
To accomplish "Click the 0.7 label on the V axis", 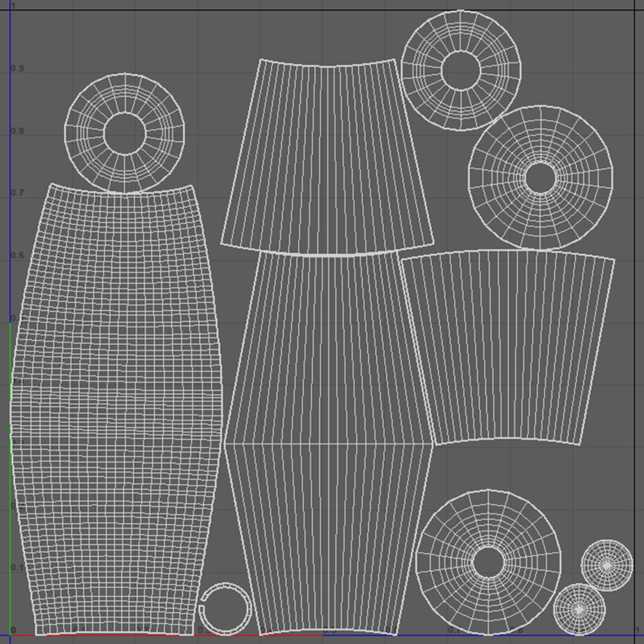I will pyautogui.click(x=17, y=193).
